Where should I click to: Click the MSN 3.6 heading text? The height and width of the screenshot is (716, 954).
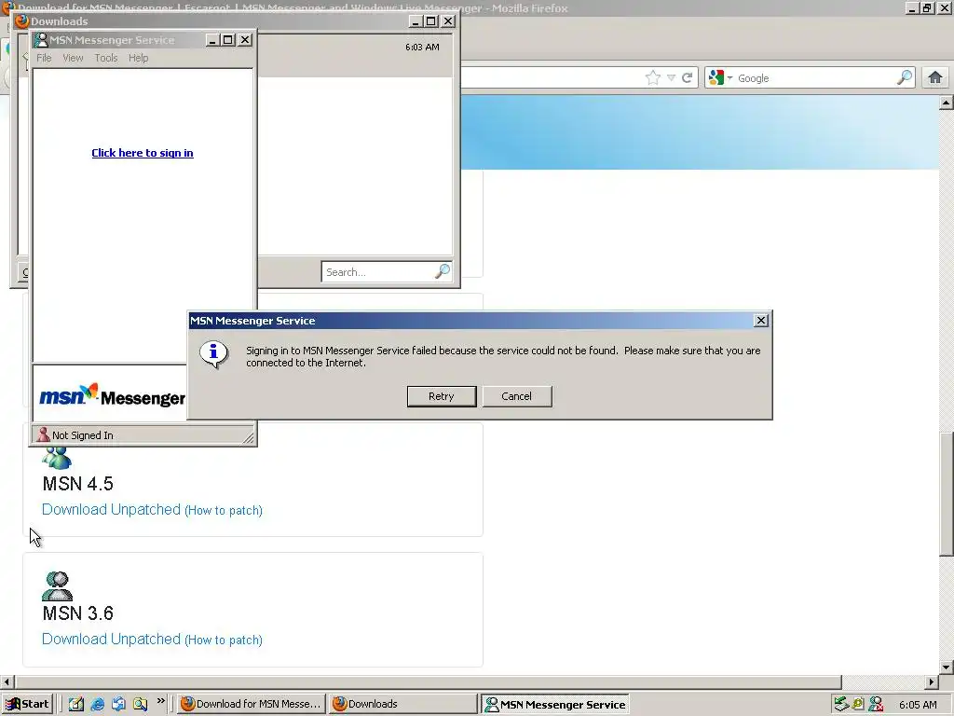(x=78, y=613)
